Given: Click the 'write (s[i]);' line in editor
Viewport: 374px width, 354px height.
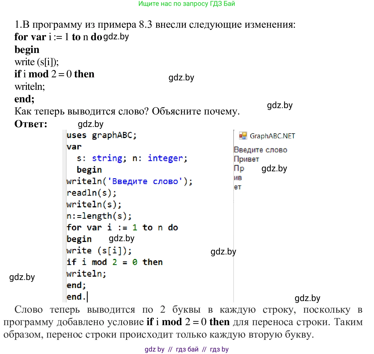Looking at the screenshot, I should [99, 251].
